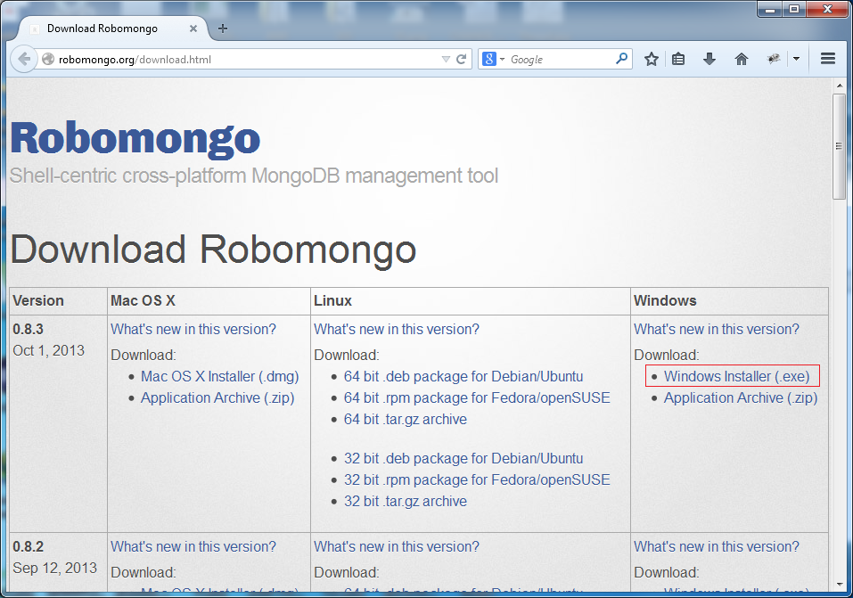
Task: Open 0.8.2 Windows What's new link
Action: pos(717,547)
